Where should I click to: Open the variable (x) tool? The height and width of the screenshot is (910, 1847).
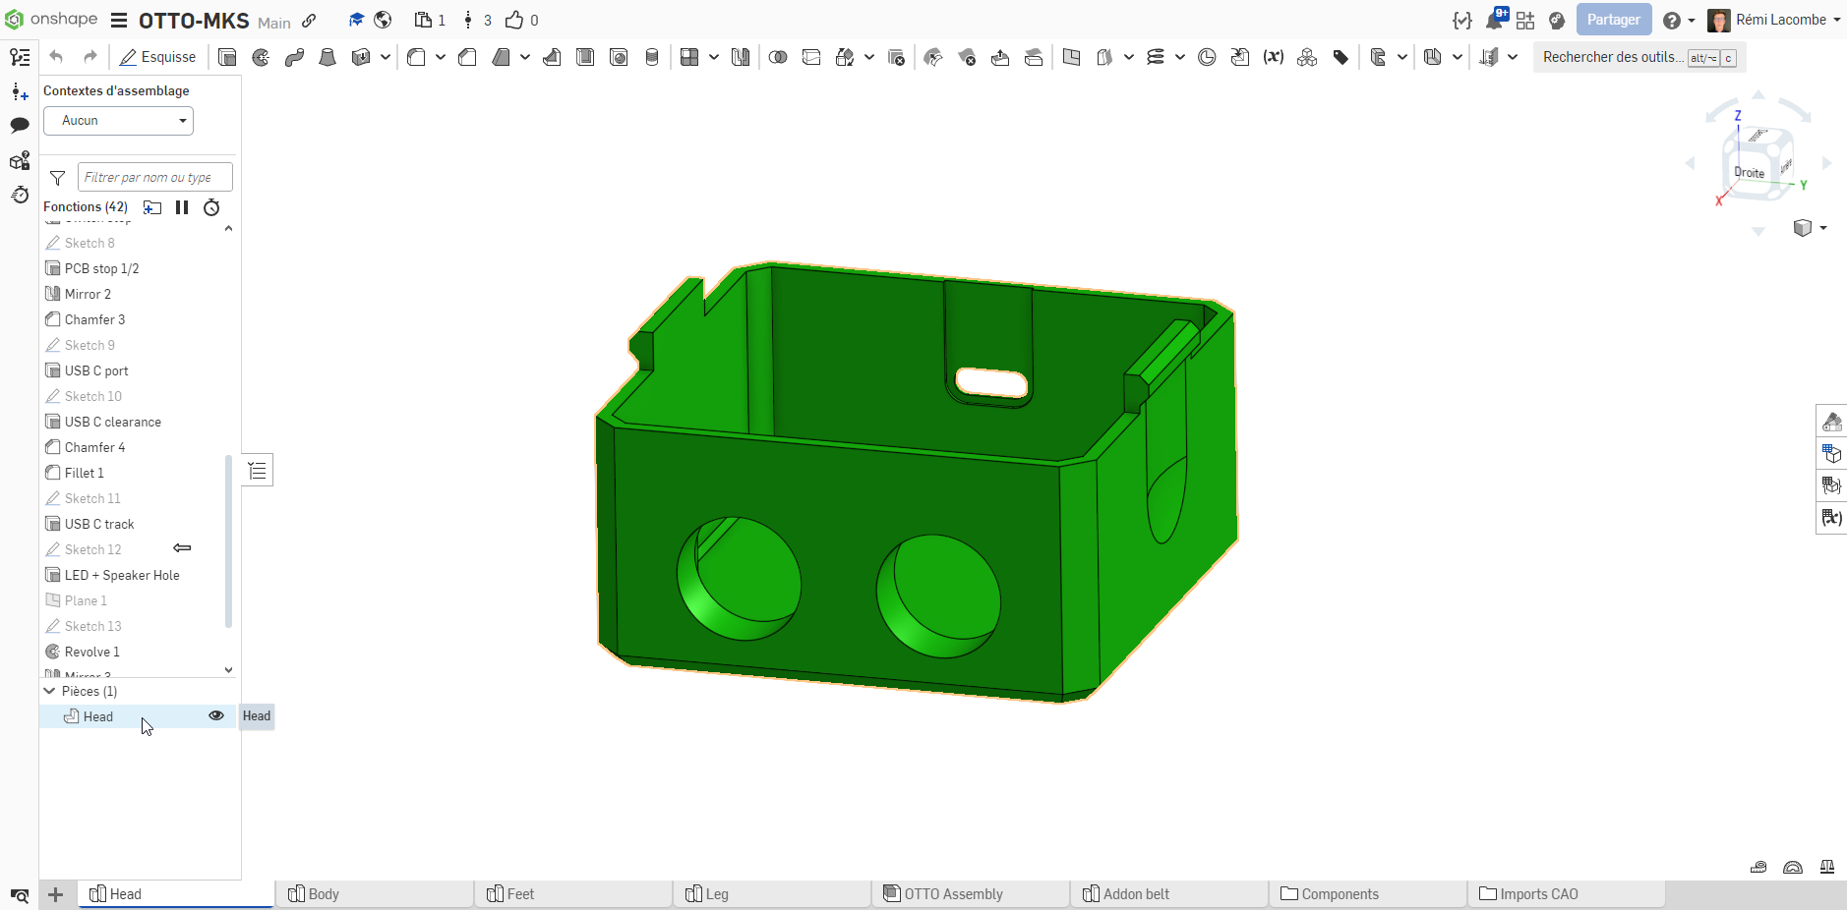click(1274, 57)
